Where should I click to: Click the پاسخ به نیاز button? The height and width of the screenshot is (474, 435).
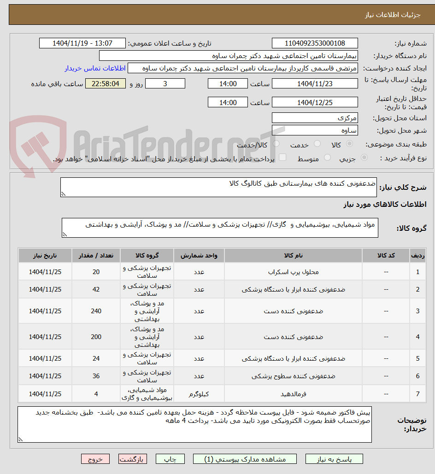pyautogui.click(x=334, y=459)
